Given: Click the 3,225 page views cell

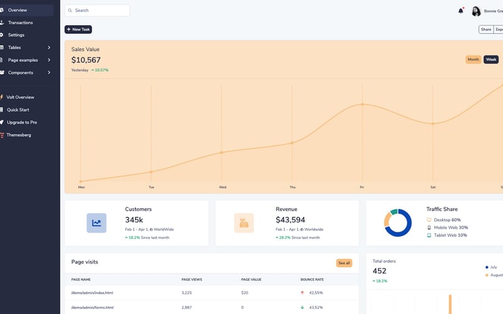Looking at the screenshot, I should pos(186,293).
